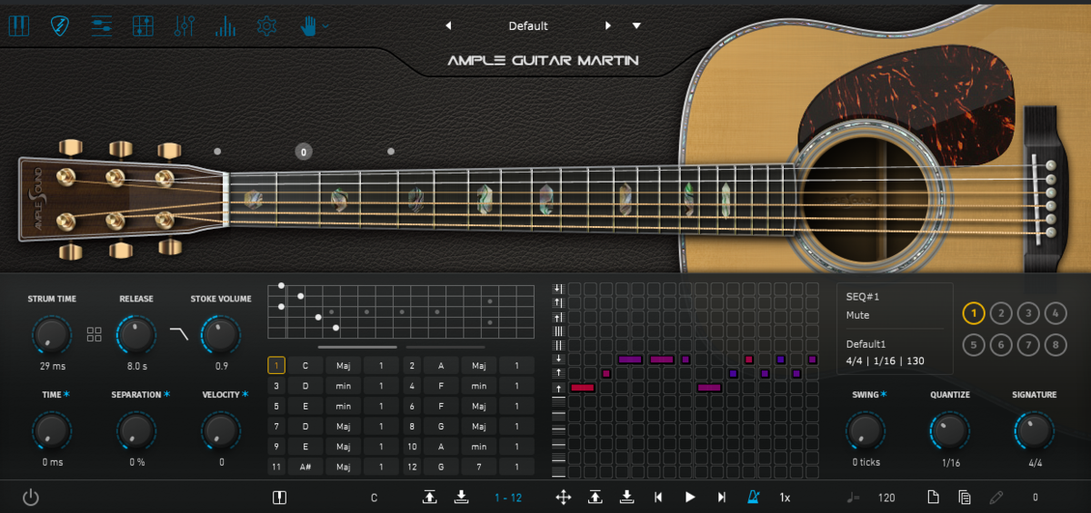
Task: Select sequence slot 4
Action: (x=1056, y=314)
